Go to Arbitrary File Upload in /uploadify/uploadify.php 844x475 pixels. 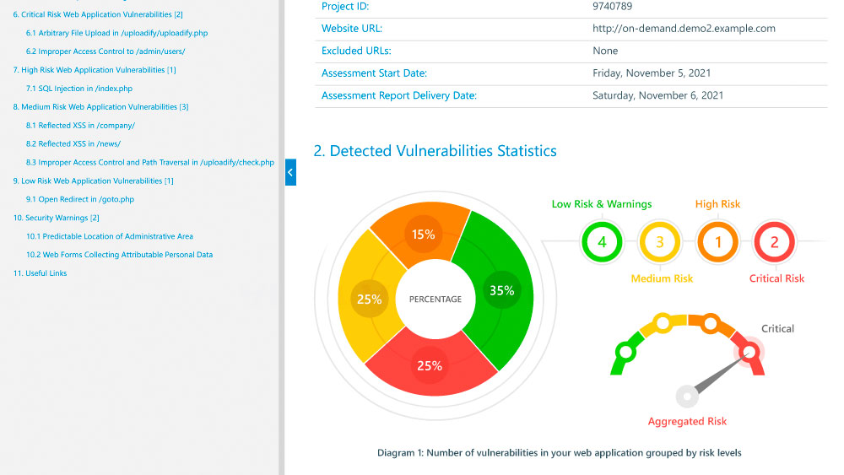[116, 33]
